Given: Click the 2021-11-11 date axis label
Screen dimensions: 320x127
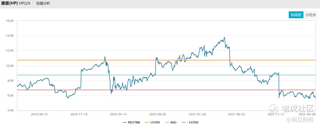Looking at the screenshot, I should tap(275, 114).
